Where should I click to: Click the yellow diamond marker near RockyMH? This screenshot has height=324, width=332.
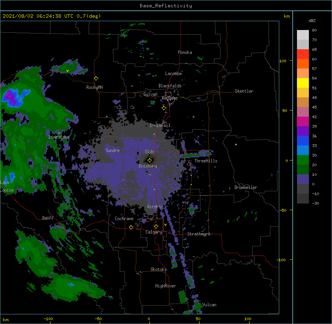point(96,78)
